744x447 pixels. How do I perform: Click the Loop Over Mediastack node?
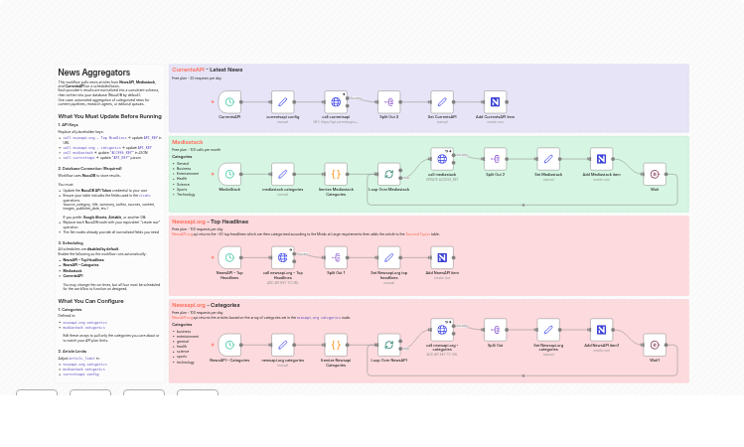pyautogui.click(x=388, y=174)
